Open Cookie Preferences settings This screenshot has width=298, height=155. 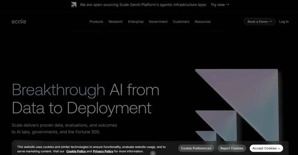[x=196, y=148]
